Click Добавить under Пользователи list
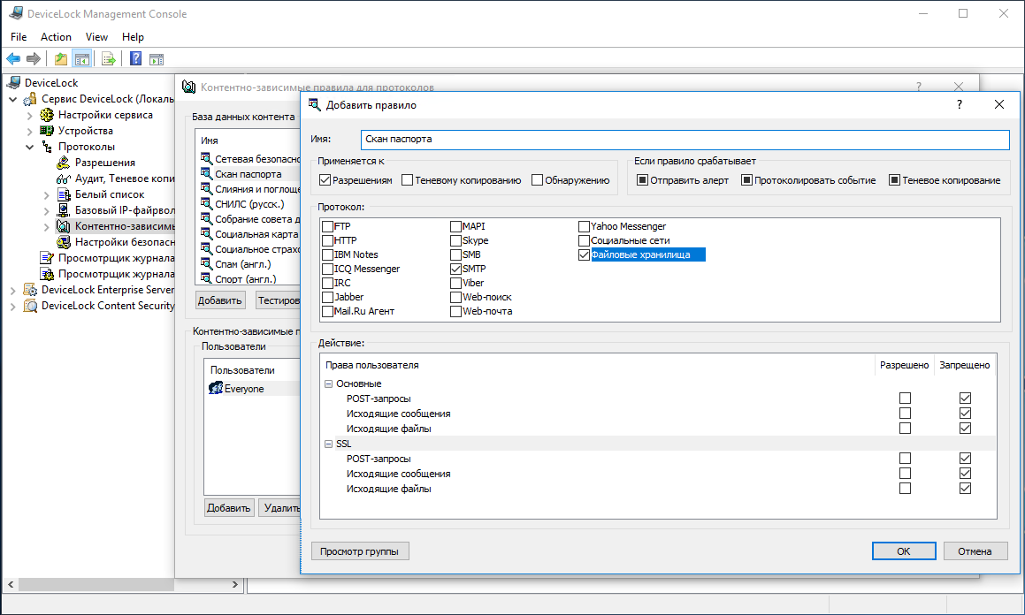The width and height of the screenshot is (1025, 615). [x=229, y=508]
